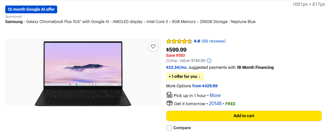Open the Samsung Galaxy Chromebook Plus title
Image resolution: width=327 pixels, height=136 pixels.
tap(130, 21)
